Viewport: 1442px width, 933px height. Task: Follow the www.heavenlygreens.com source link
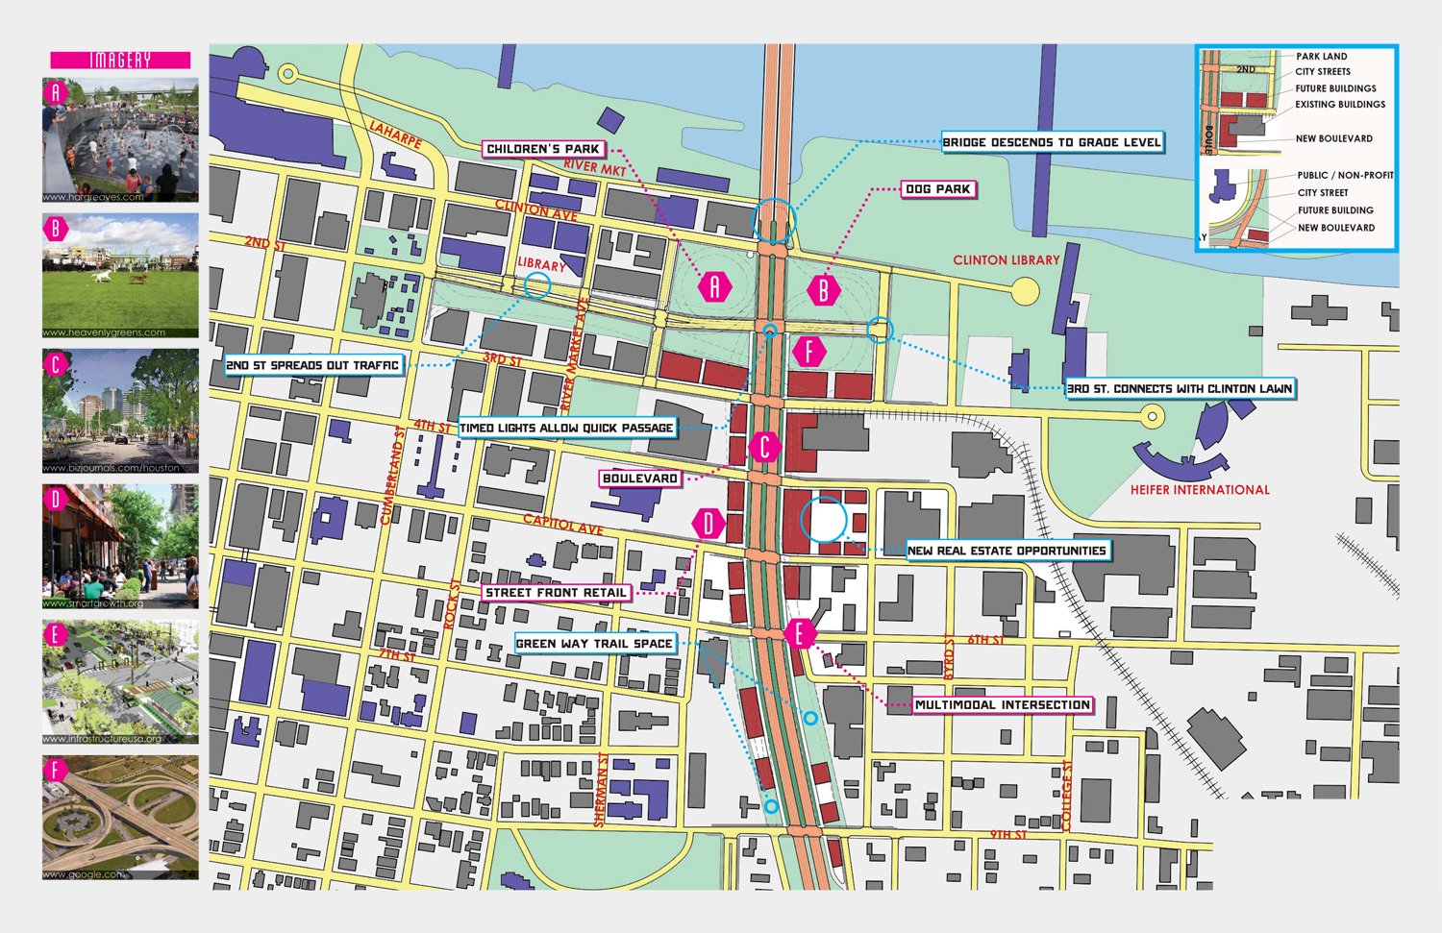[x=104, y=332]
